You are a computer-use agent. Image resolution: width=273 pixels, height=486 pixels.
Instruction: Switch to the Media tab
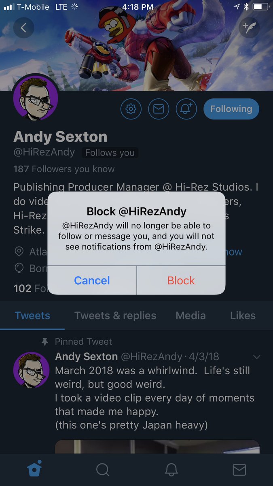[x=190, y=315]
